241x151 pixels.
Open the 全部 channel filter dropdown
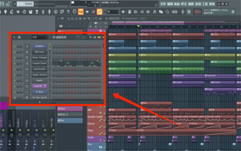coord(39,37)
